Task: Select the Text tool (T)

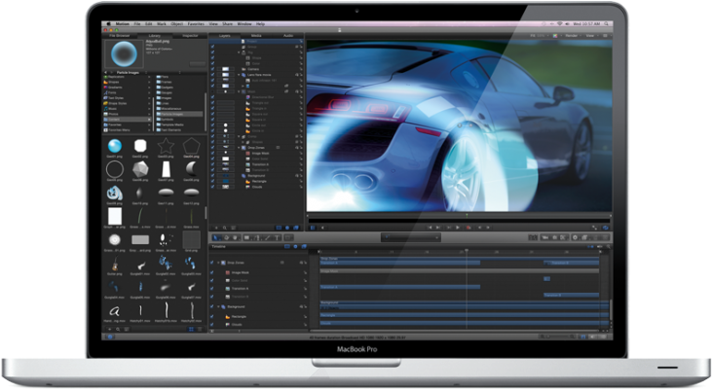Action: (277, 237)
